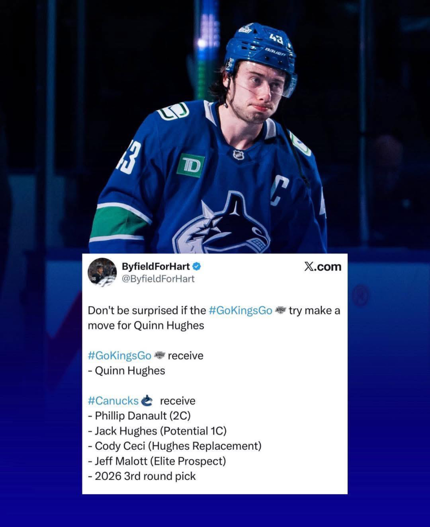Viewport: 430px width, 527px height.
Task: Open the #Canucks hashtag
Action: click(x=113, y=401)
